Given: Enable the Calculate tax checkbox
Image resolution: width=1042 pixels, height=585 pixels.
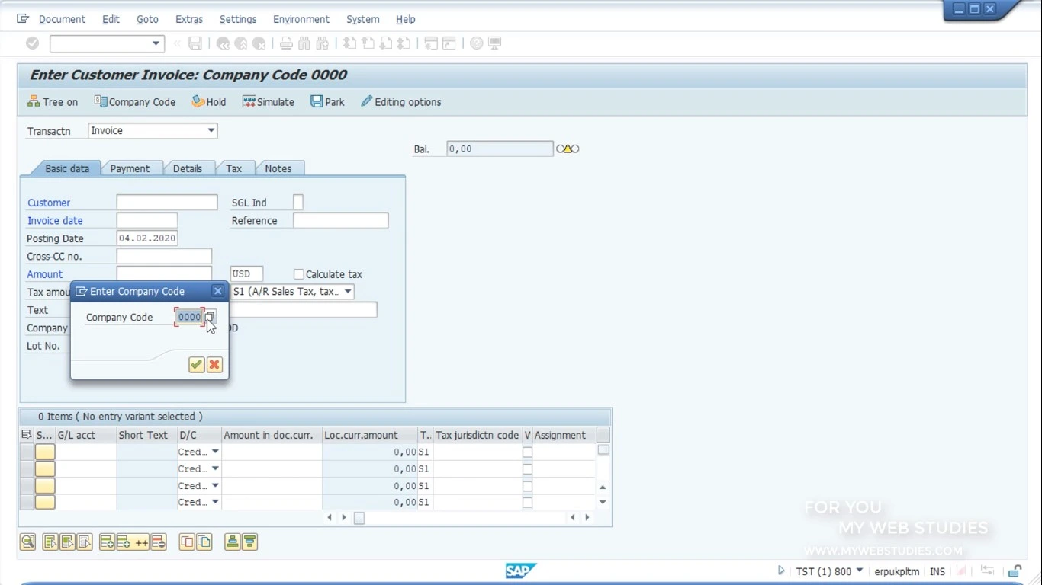Looking at the screenshot, I should [x=299, y=274].
